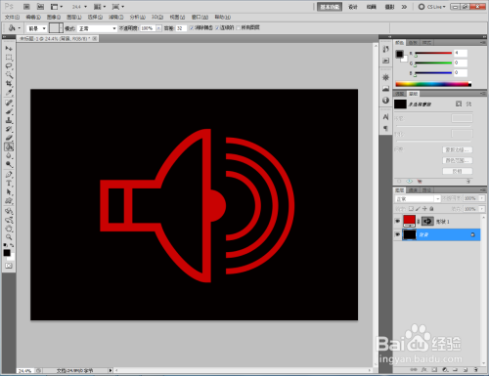The height and width of the screenshot is (376, 489).
Task: Select the Zoom tool in toolbox
Action: point(9,237)
